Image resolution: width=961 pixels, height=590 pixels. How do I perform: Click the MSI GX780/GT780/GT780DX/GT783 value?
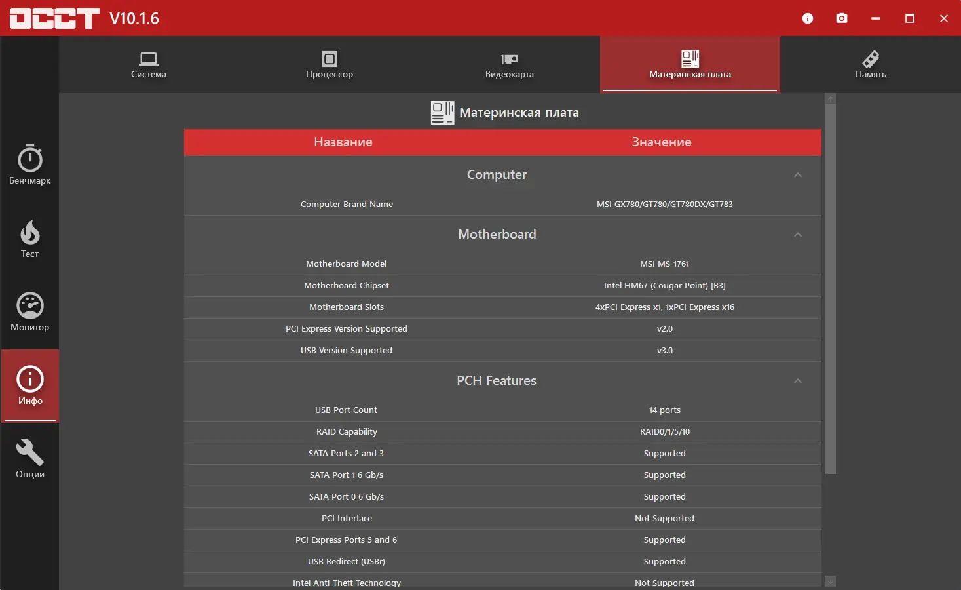click(664, 205)
